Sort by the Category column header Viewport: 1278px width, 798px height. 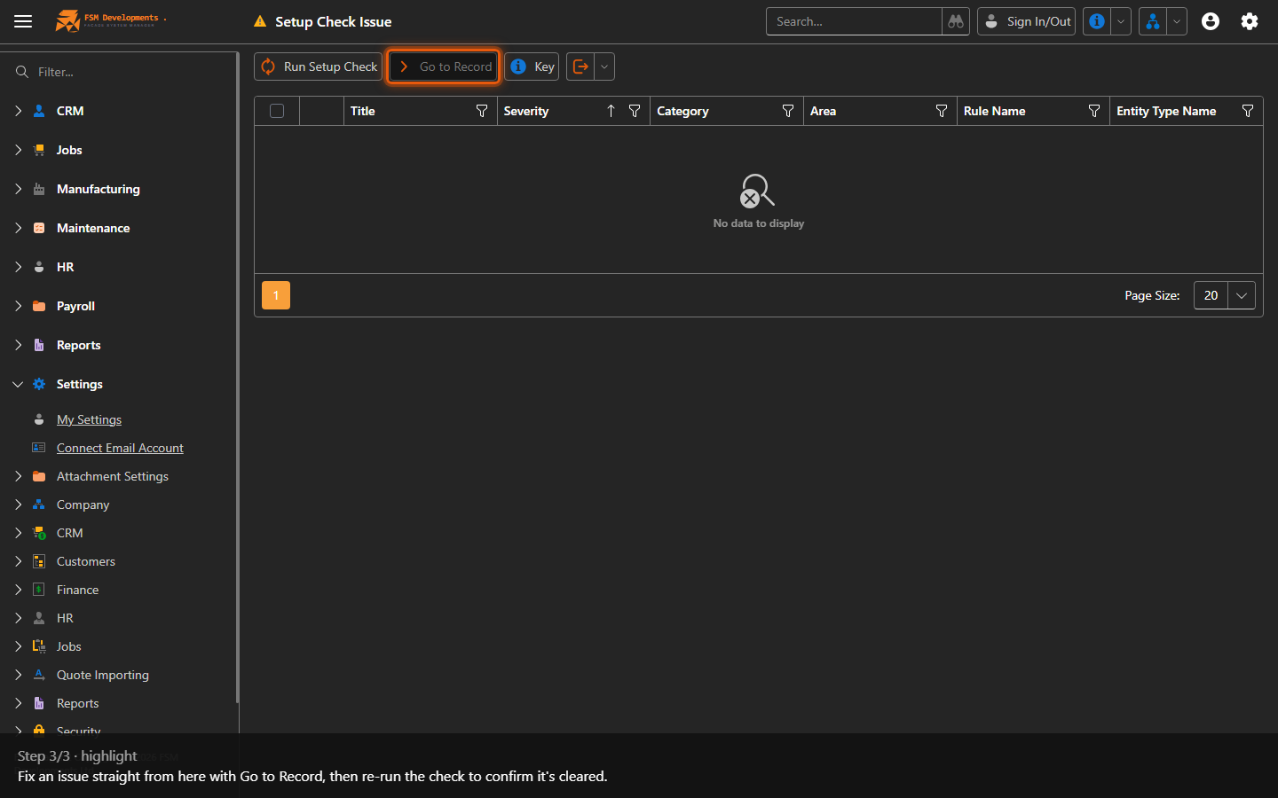point(682,111)
